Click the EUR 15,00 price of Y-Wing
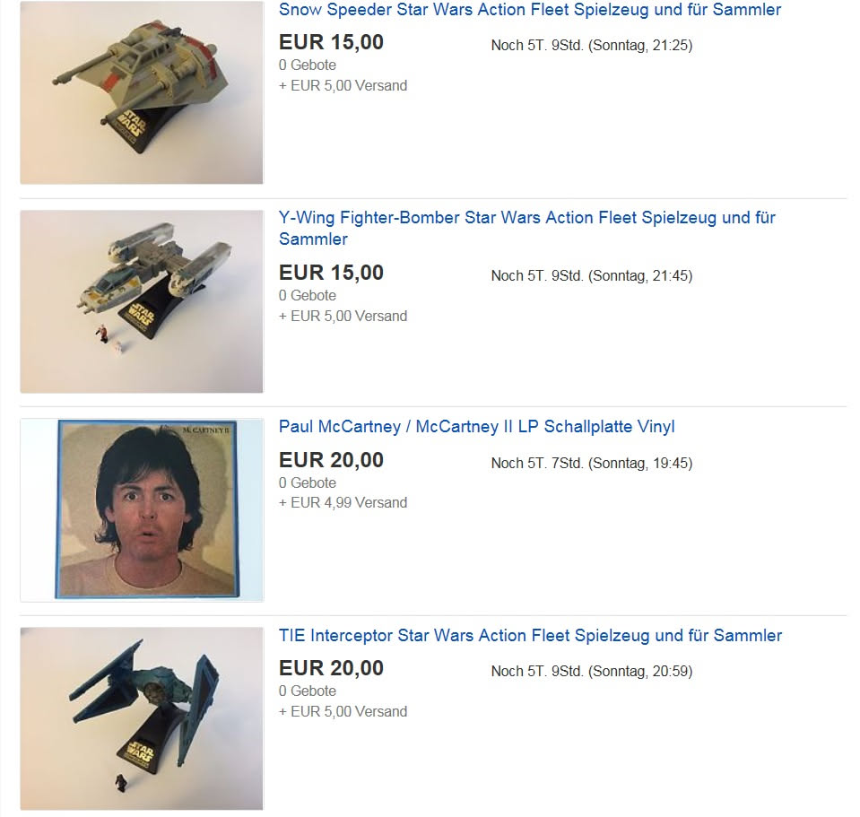The height and width of the screenshot is (817, 860). tap(331, 273)
